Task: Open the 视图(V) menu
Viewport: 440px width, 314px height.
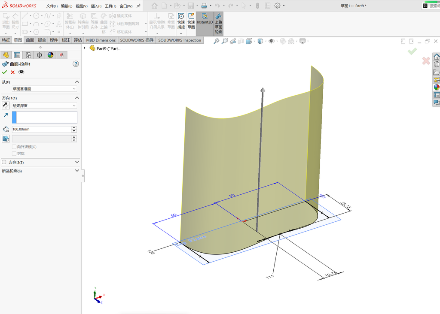Action: point(81,6)
